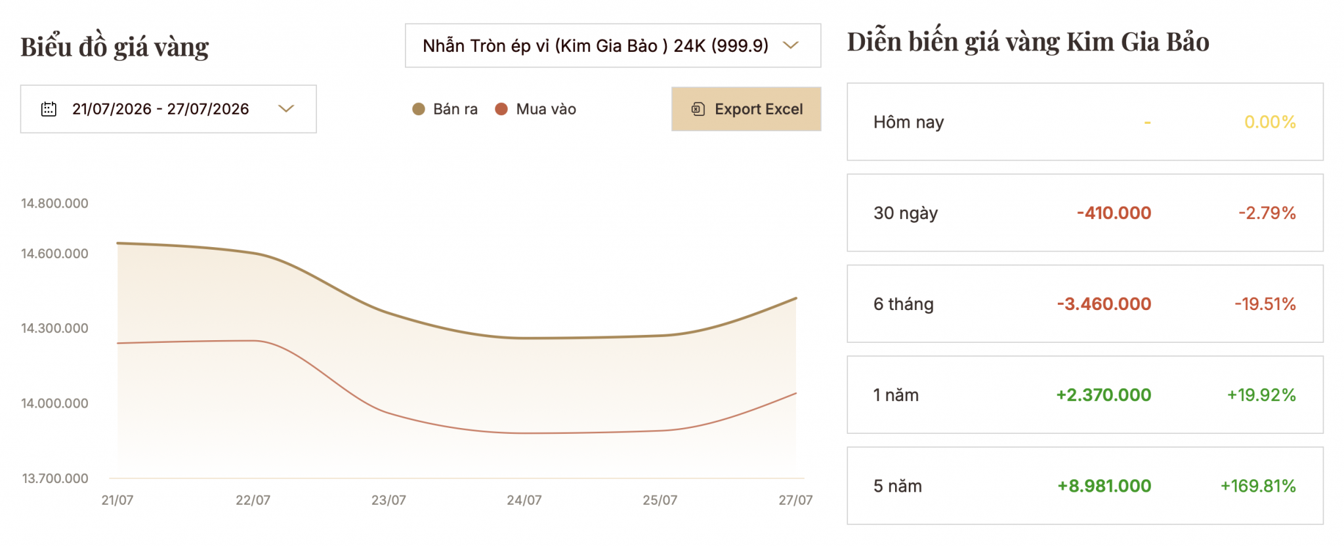Select the 1 năm price change row
Image resolution: width=1344 pixels, height=546 pixels.
1085,395
